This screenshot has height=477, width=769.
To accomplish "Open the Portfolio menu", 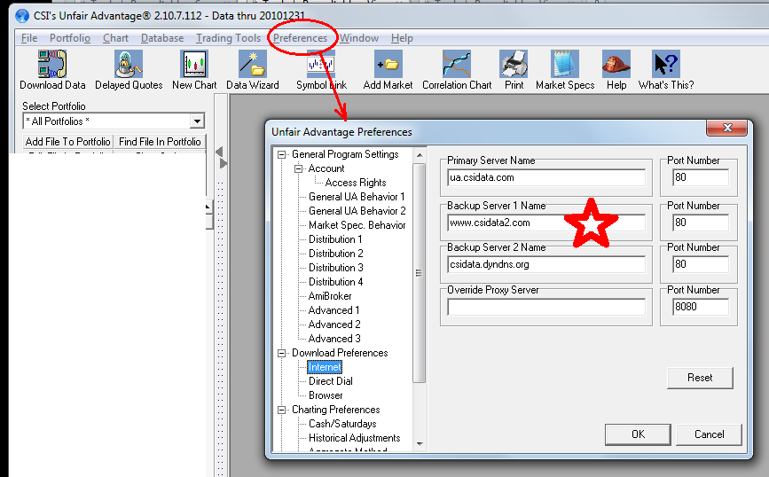I will click(x=70, y=38).
